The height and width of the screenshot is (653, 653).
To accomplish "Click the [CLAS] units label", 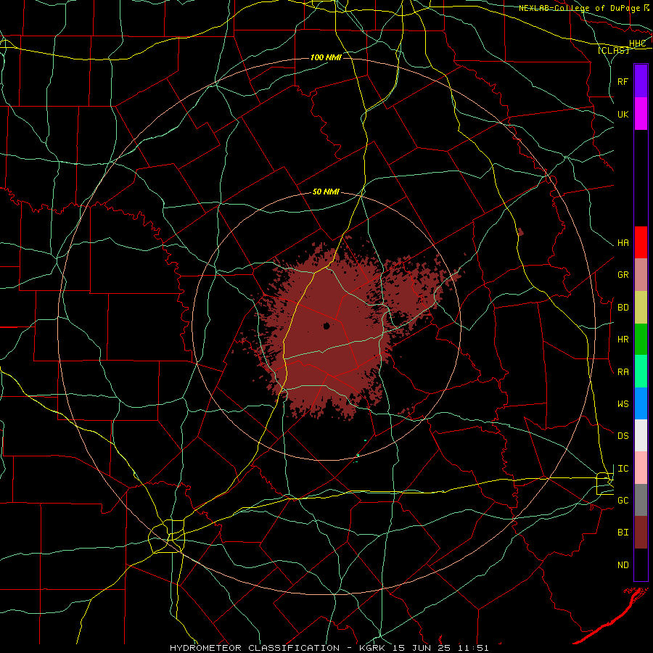I will coord(613,50).
